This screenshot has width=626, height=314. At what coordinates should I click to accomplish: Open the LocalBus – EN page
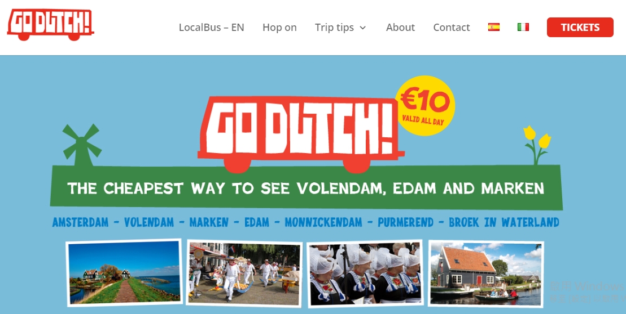pyautogui.click(x=211, y=28)
